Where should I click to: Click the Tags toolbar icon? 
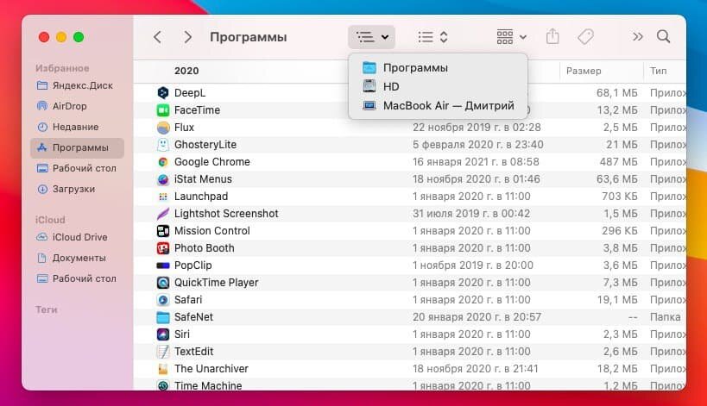(x=585, y=37)
